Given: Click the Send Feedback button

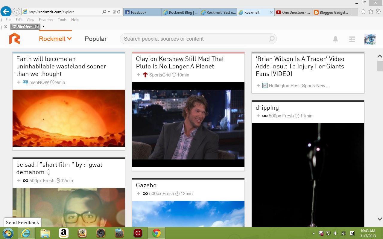Looking at the screenshot, I should (x=22, y=222).
